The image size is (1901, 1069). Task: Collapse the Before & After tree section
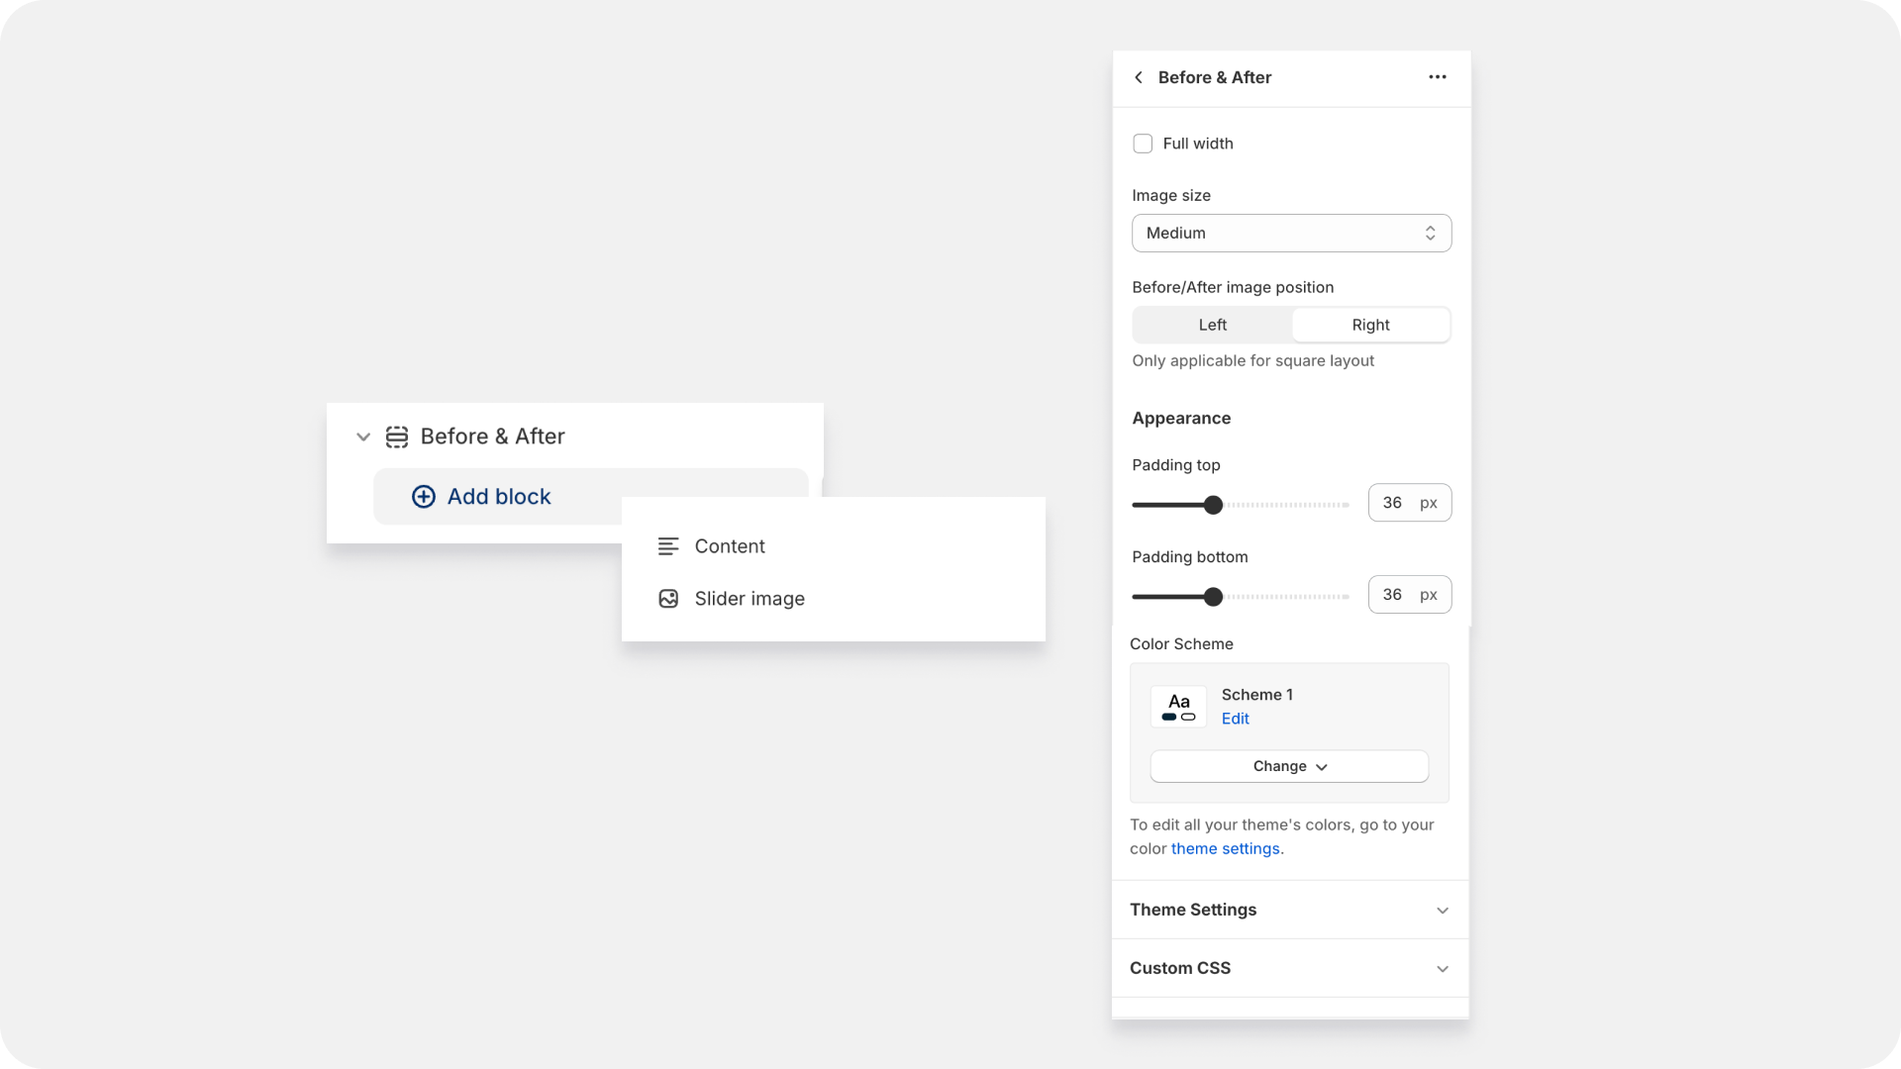[363, 437]
